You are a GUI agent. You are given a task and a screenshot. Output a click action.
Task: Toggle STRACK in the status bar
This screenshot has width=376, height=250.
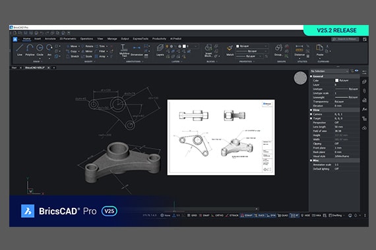coord(232,215)
